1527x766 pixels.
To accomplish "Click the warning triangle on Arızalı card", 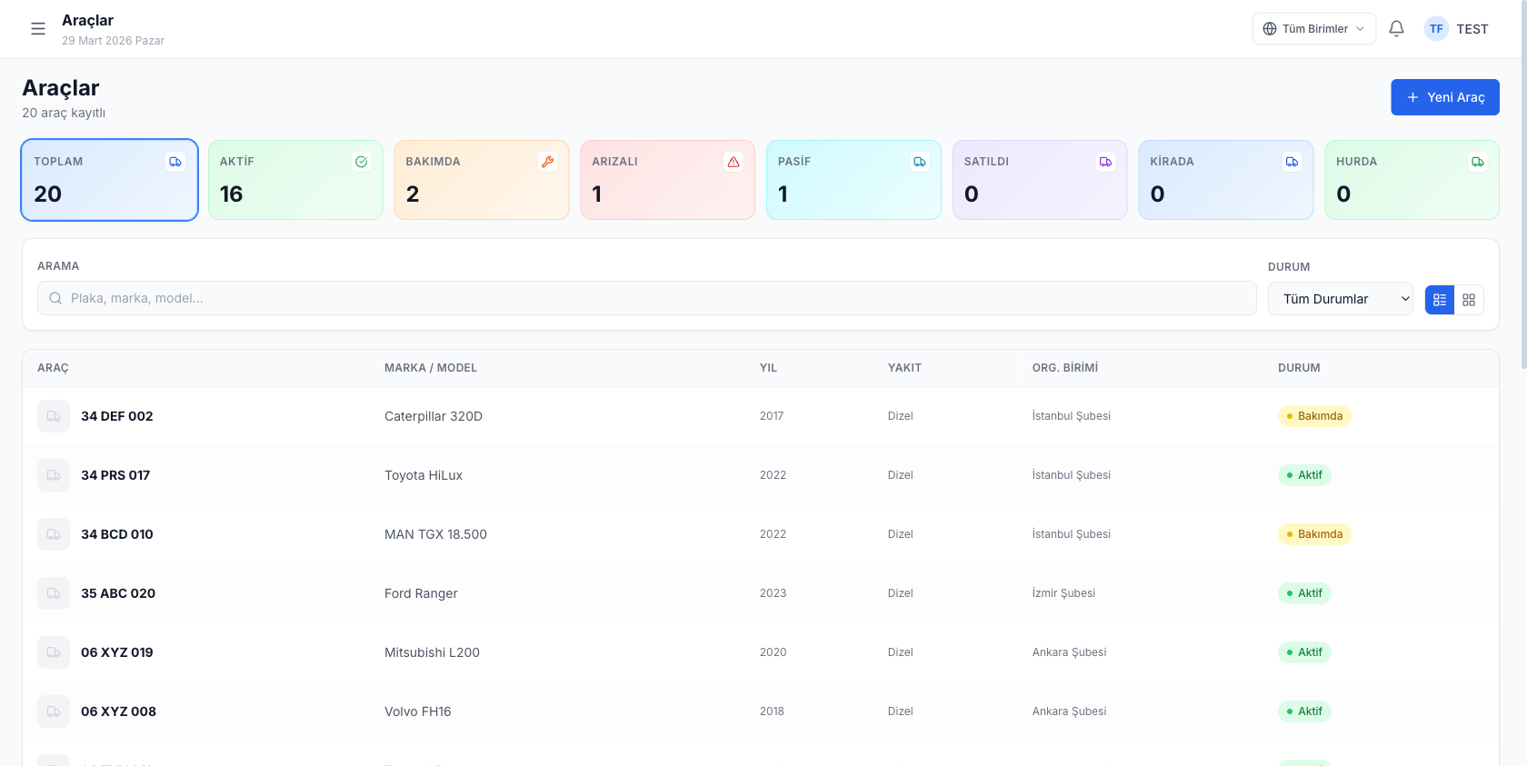I will pyautogui.click(x=734, y=162).
